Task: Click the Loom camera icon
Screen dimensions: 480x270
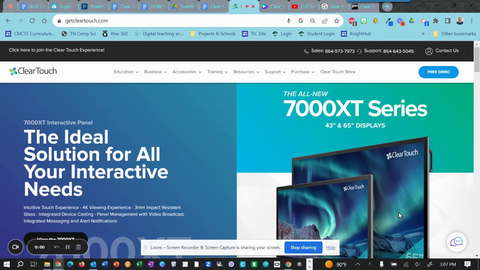Action: click(x=15, y=247)
